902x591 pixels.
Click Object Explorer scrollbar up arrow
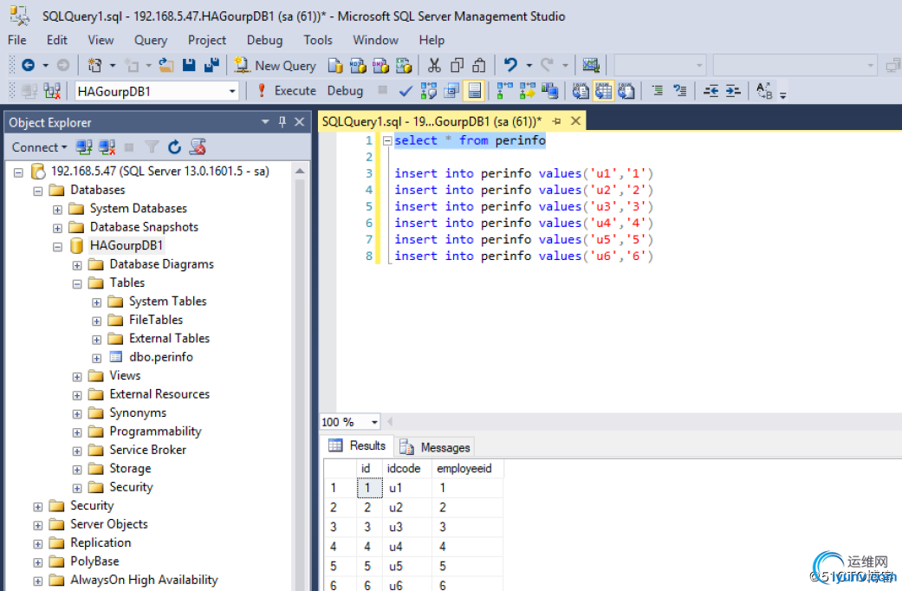click(x=300, y=171)
